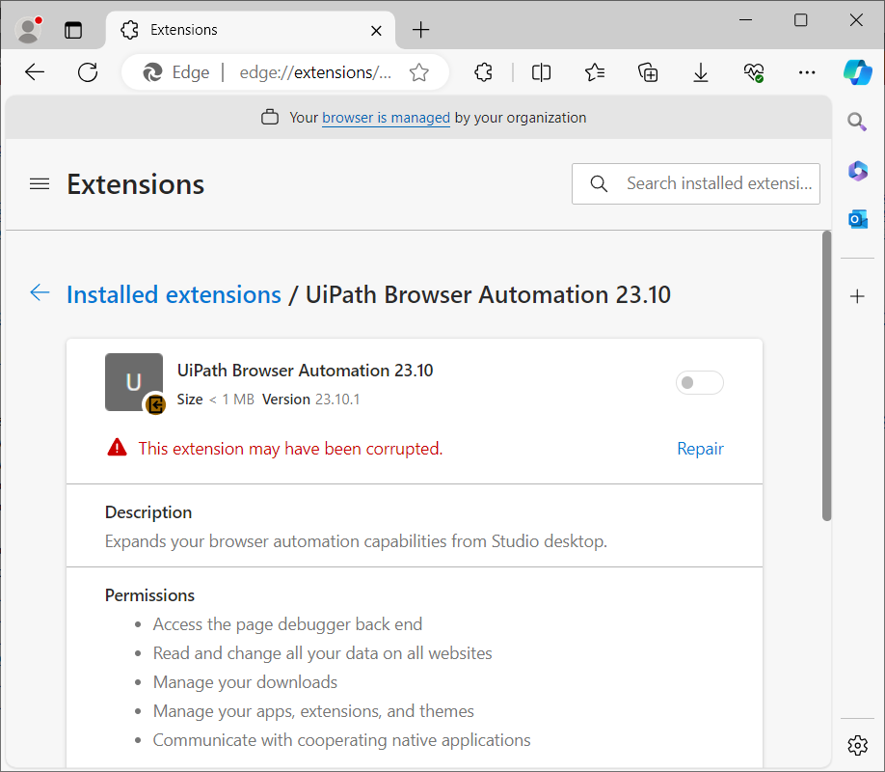Open the Collections panel

(648, 72)
